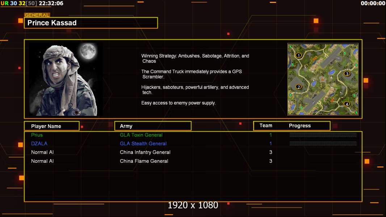Click the GENERAL label above the name
This screenshot has height=217, width=386.
[x=37, y=15]
